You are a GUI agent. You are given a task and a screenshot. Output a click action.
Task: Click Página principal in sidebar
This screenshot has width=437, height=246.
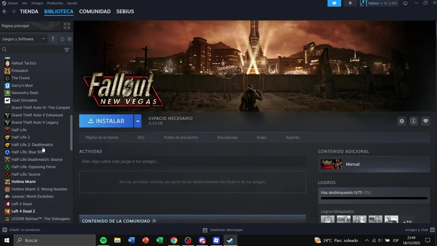(15, 26)
